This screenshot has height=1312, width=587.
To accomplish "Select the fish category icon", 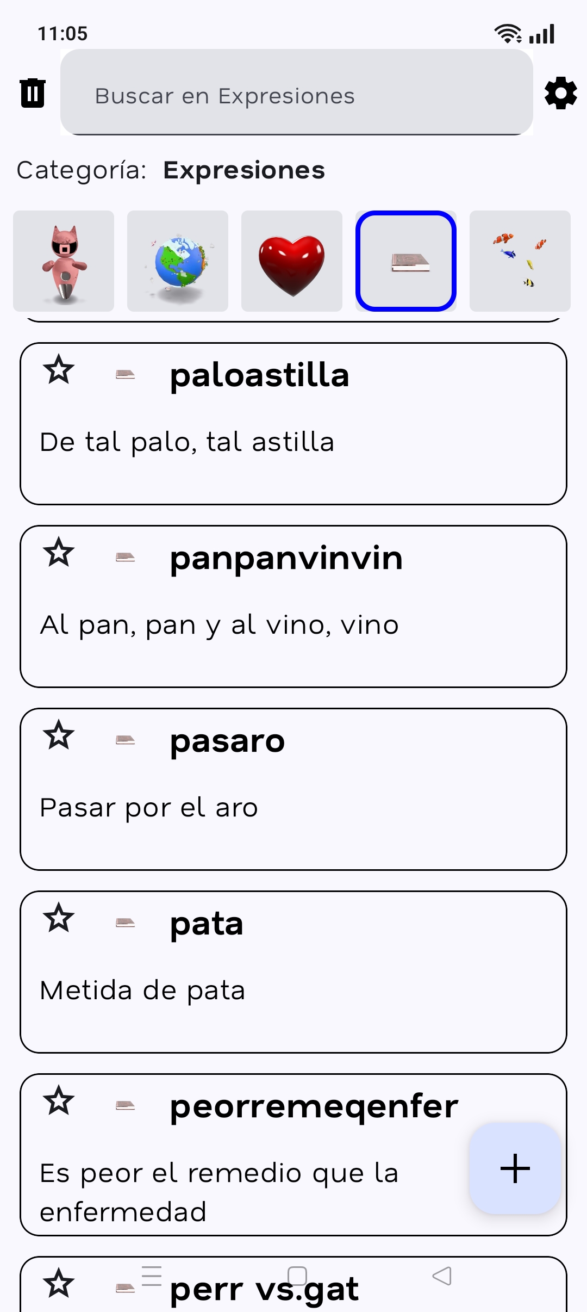I will pos(520,261).
